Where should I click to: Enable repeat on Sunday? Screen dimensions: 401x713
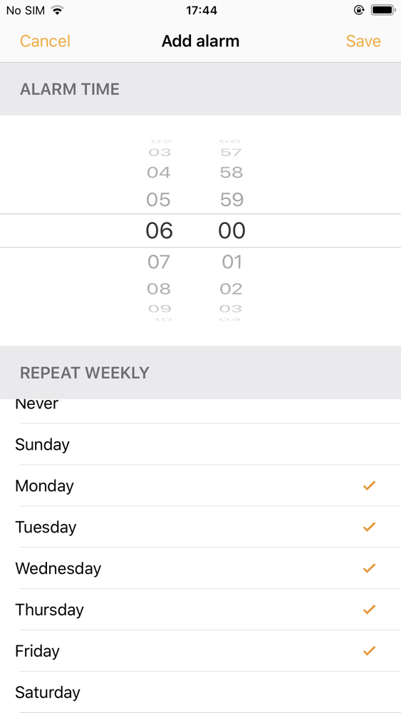click(x=200, y=444)
